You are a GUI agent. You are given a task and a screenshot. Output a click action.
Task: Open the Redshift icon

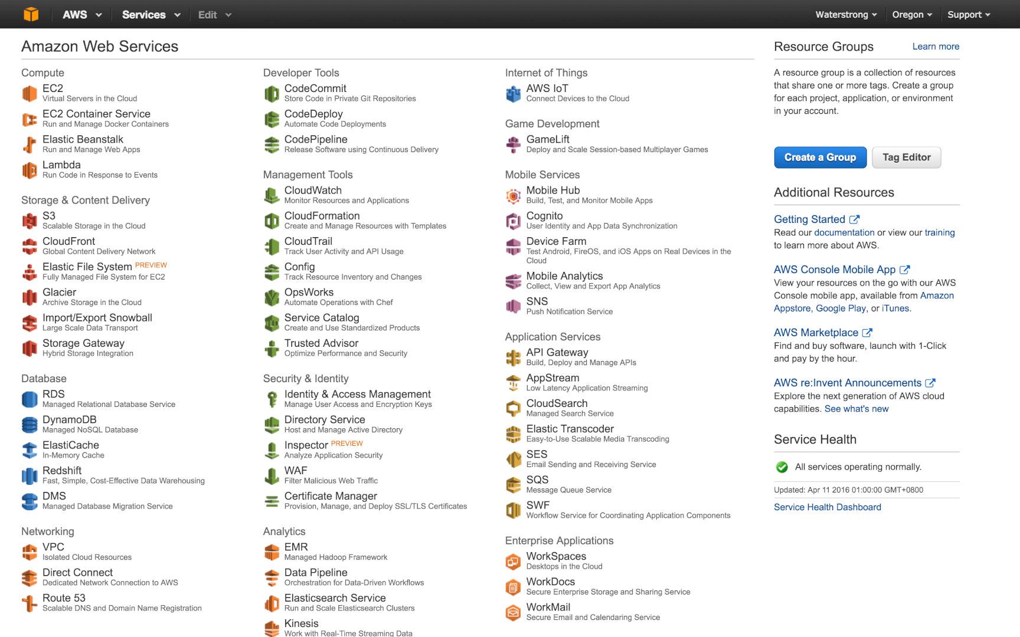(x=30, y=475)
